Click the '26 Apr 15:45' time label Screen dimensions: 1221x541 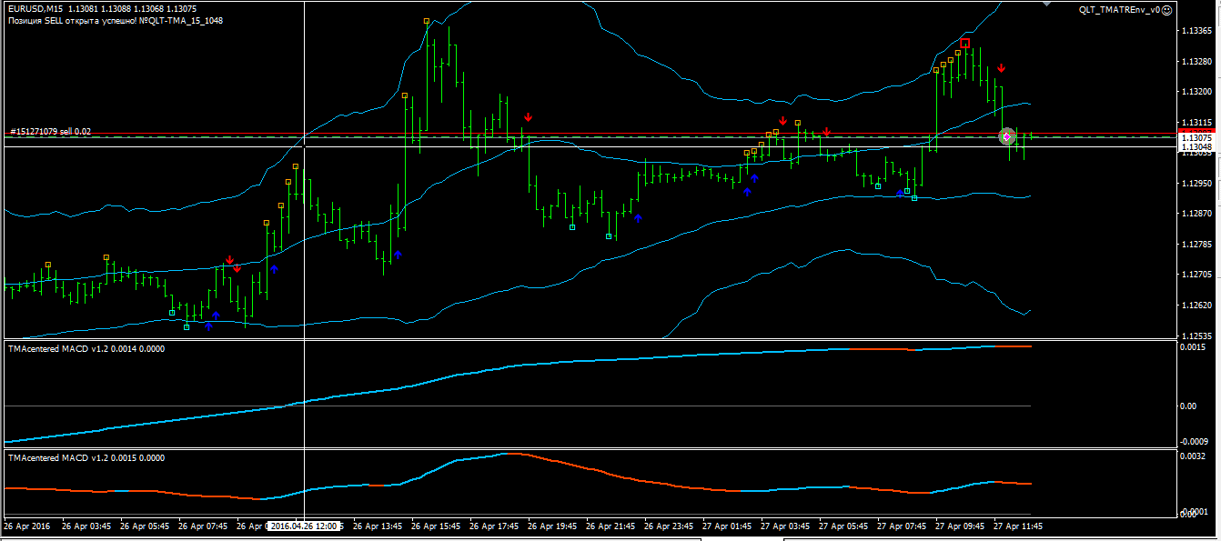point(435,526)
